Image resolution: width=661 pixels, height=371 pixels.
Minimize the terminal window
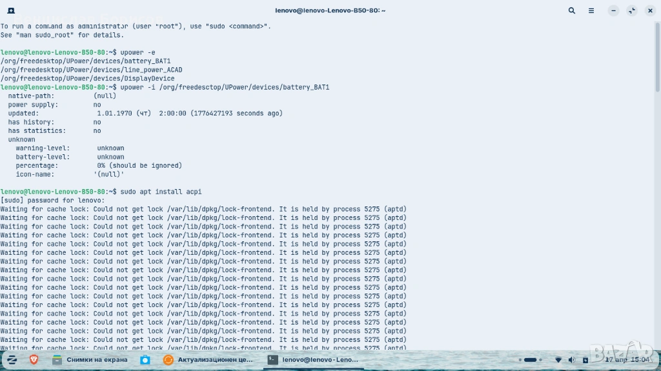pos(613,11)
